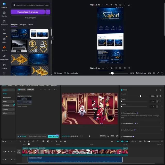Image resolution: width=165 pixels, height=165 pixels.
Task: Click the Volume slider handle in CapCut
Action: (140, 96)
